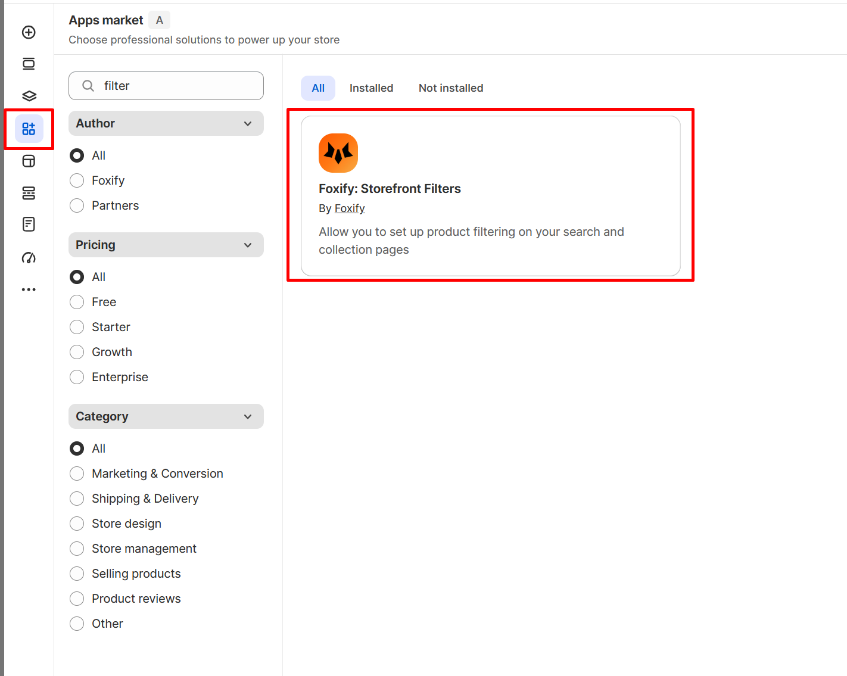Image resolution: width=847 pixels, height=676 pixels.
Task: Click the "Choose professional solutions" subtitle
Action: [x=204, y=40]
